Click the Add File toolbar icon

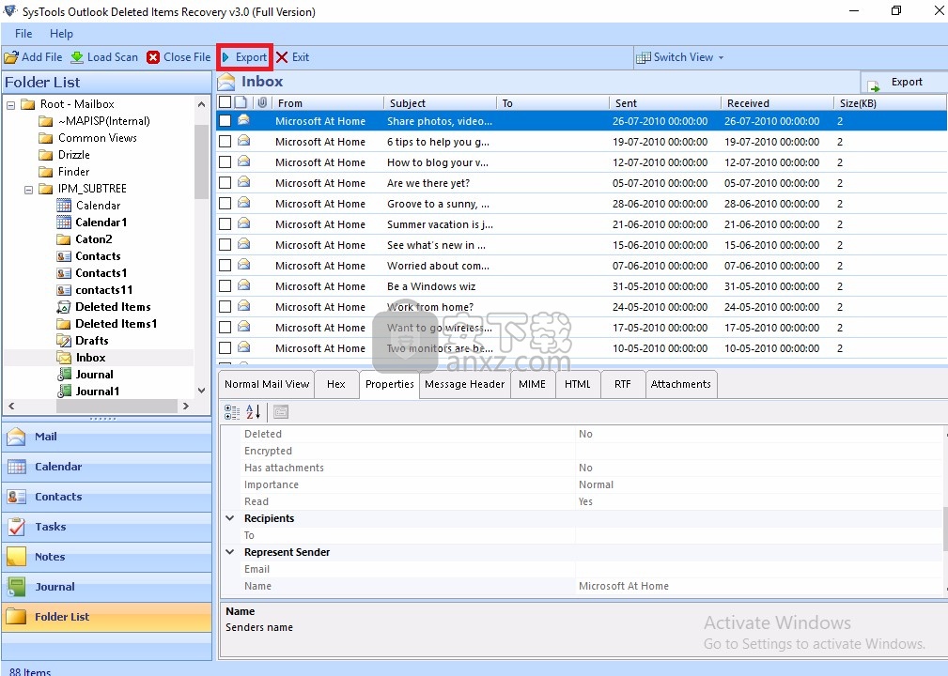click(11, 57)
